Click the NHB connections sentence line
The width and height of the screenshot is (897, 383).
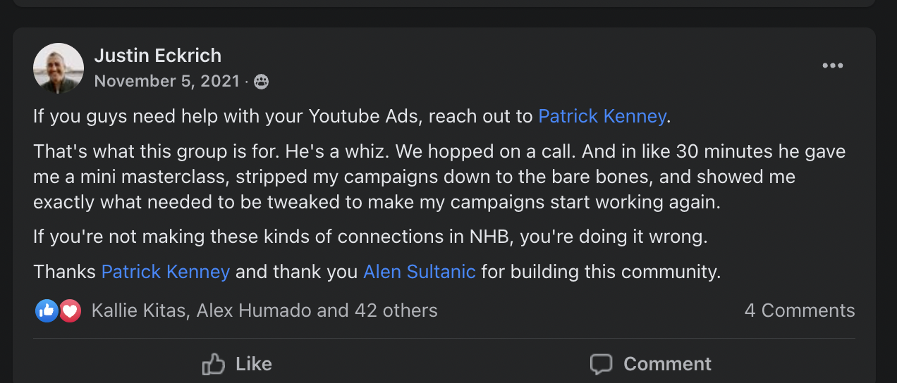pos(370,237)
